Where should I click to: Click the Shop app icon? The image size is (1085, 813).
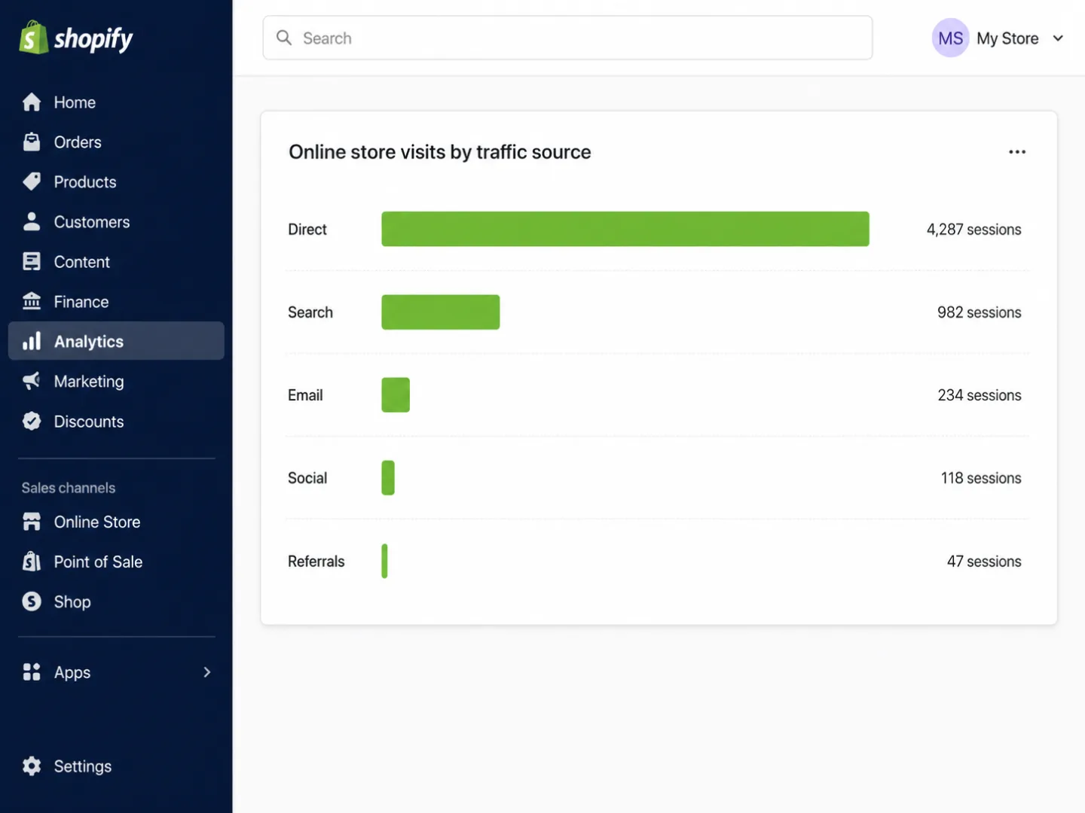coord(32,601)
